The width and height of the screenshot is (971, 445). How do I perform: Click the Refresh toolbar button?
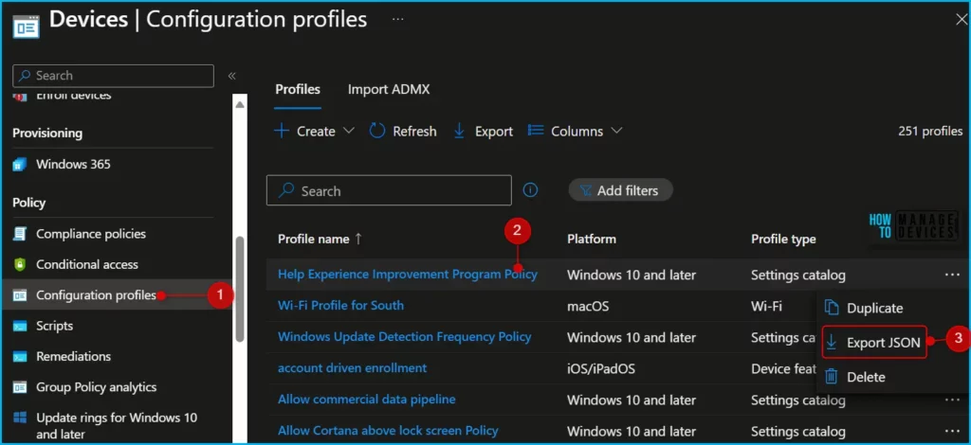403,131
